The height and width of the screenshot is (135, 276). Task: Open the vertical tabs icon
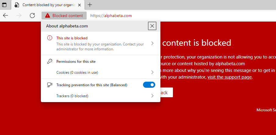click(4, 5)
